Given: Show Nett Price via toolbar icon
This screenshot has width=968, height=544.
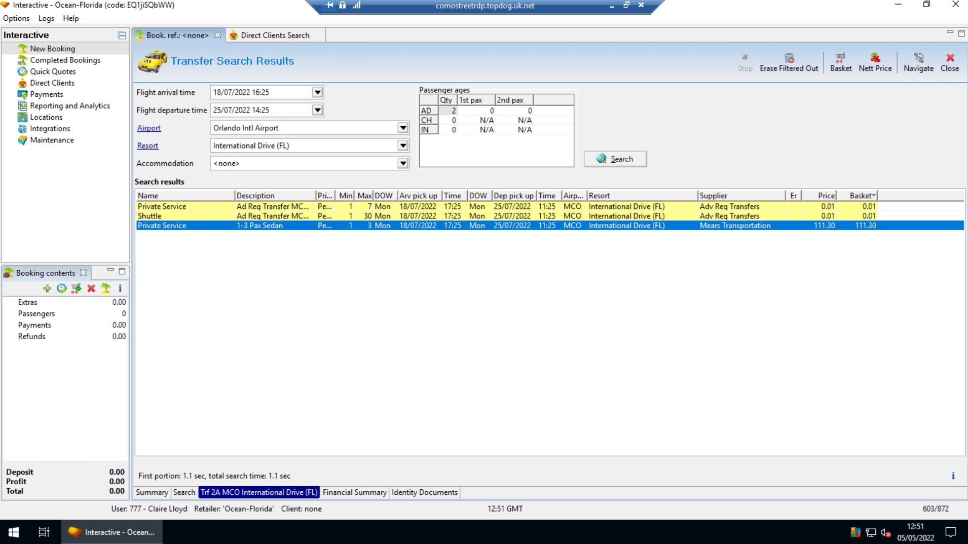Looking at the screenshot, I should click(x=875, y=62).
